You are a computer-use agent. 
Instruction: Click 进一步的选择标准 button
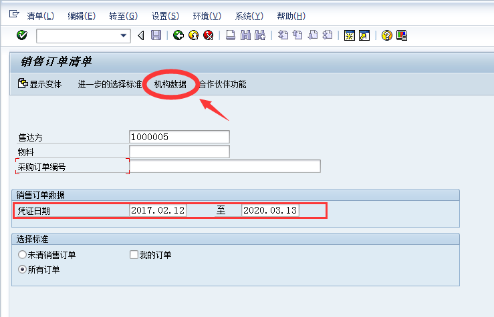click(x=110, y=84)
